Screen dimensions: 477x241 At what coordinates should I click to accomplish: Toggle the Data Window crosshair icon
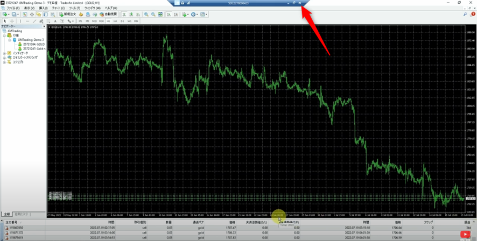32,15
